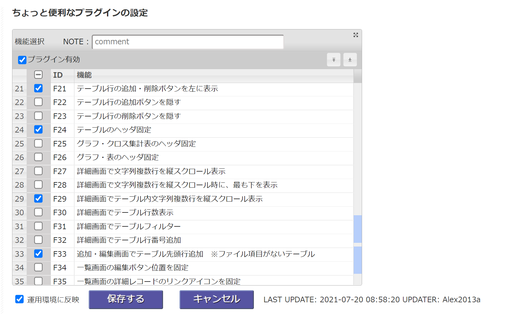Screen dimensions: 518x319
Task: Check the F23 row checkbox
Action: point(38,116)
